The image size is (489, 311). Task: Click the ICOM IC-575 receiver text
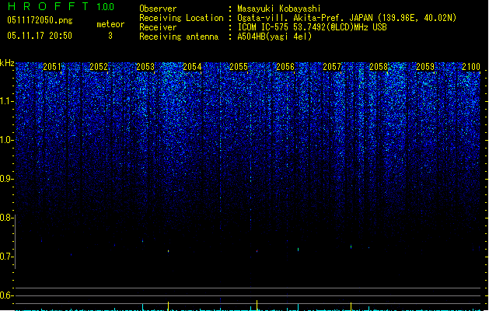(313, 27)
